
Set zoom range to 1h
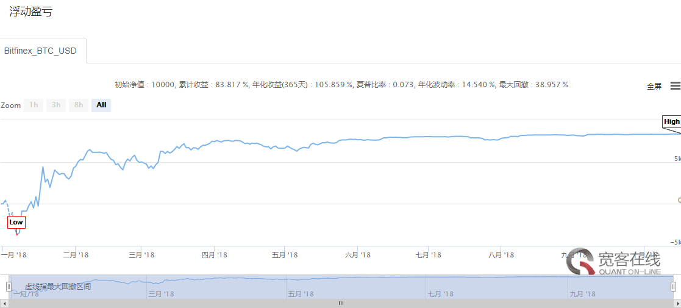point(34,105)
